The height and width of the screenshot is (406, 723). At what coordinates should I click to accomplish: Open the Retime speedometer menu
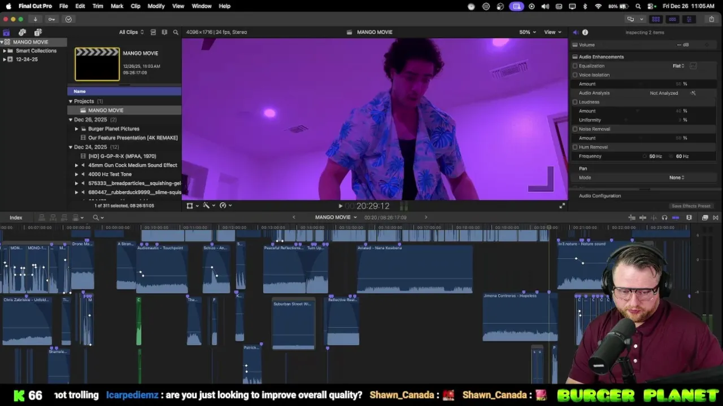point(226,206)
